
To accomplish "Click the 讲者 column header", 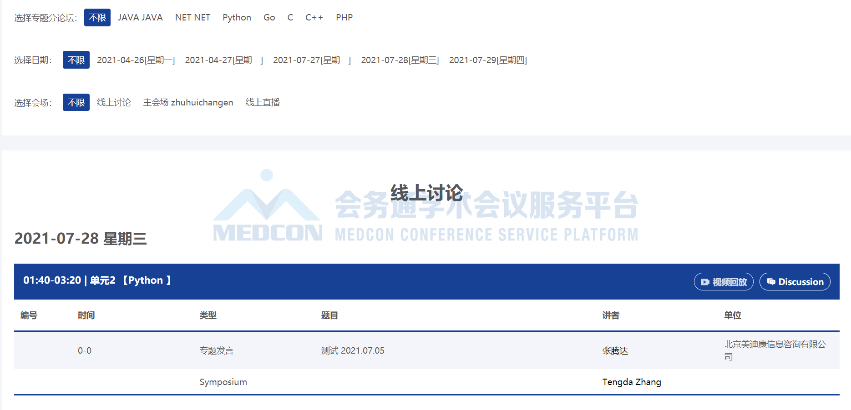I will click(611, 315).
